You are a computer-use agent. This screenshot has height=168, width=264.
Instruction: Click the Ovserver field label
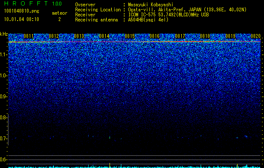click(85, 5)
